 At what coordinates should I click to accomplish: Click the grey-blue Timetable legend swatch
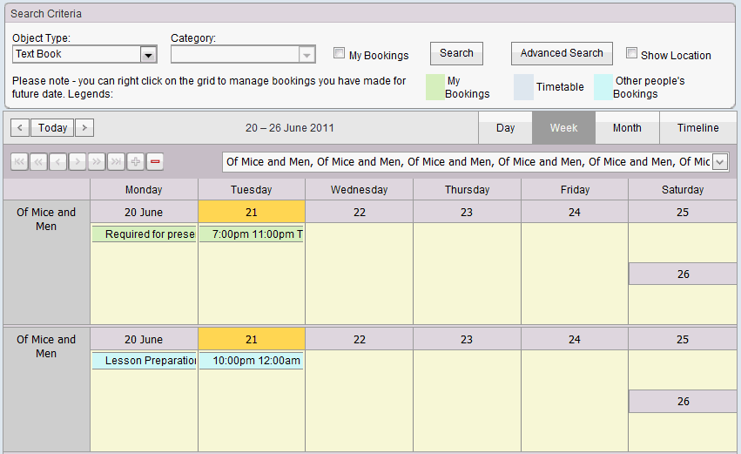coord(523,87)
